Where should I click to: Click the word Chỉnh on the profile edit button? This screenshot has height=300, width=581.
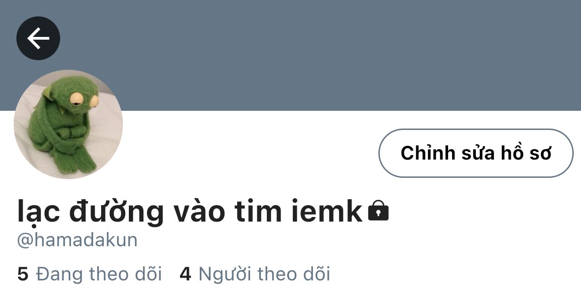pyautogui.click(x=428, y=153)
